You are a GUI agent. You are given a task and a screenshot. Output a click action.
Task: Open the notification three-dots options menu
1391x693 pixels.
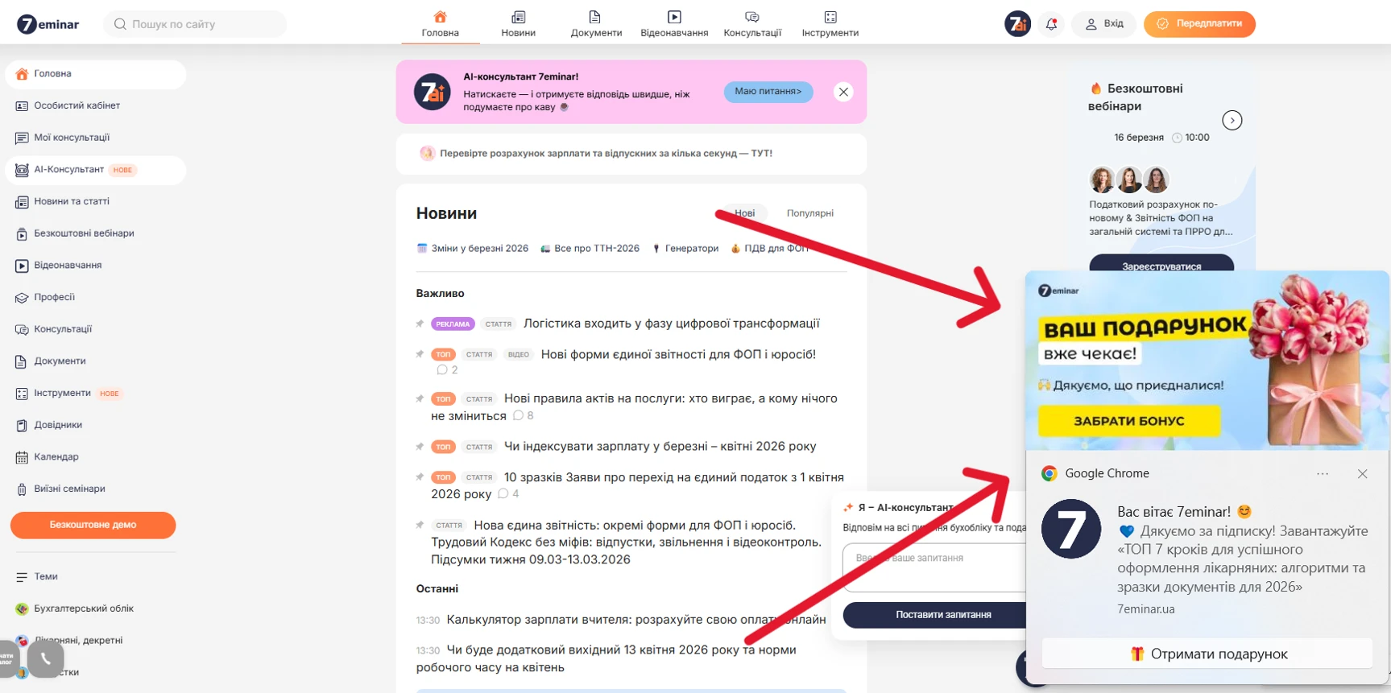pos(1323,474)
